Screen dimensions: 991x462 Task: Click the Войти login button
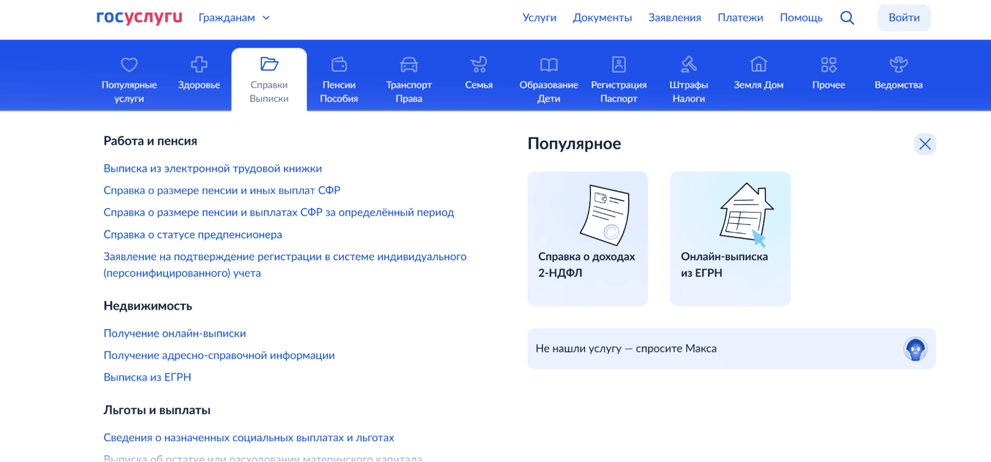(904, 18)
